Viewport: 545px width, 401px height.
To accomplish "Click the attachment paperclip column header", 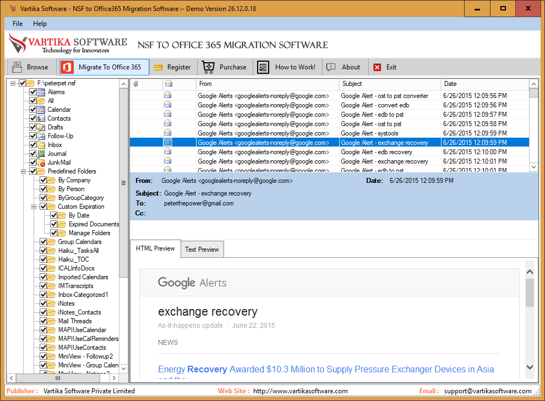I will click(x=136, y=84).
